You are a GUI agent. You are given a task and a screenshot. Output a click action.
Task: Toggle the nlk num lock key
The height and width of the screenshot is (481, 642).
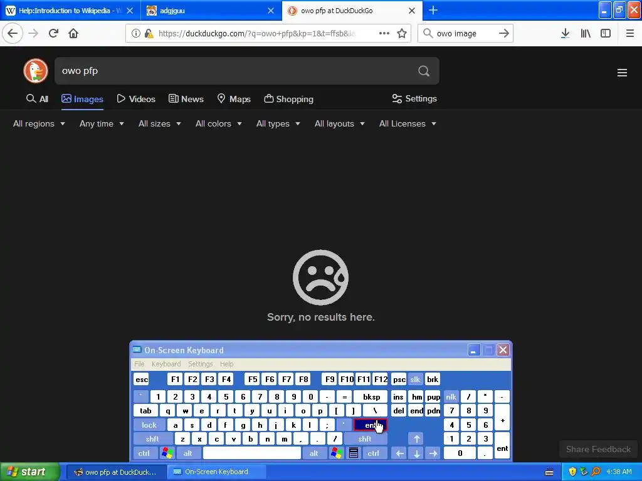point(451,396)
